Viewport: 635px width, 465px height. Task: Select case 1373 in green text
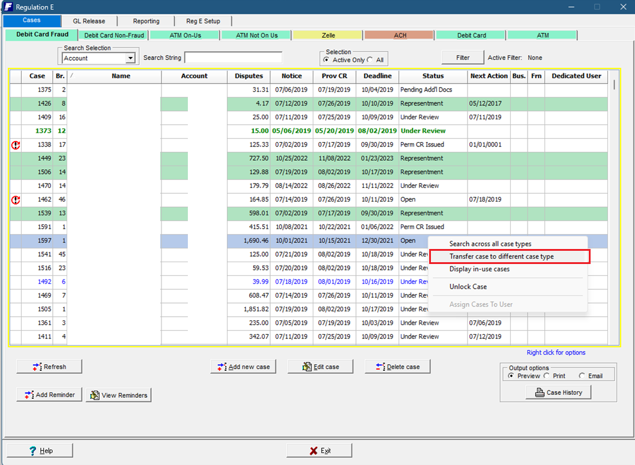click(x=308, y=131)
